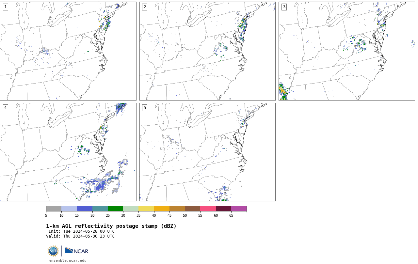
Task: Click the Valid: Thu 2024-05-30 23 UTC text
Action: [80, 236]
